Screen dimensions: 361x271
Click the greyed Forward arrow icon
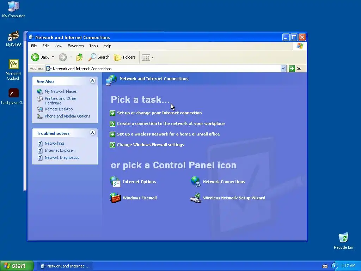(63, 57)
